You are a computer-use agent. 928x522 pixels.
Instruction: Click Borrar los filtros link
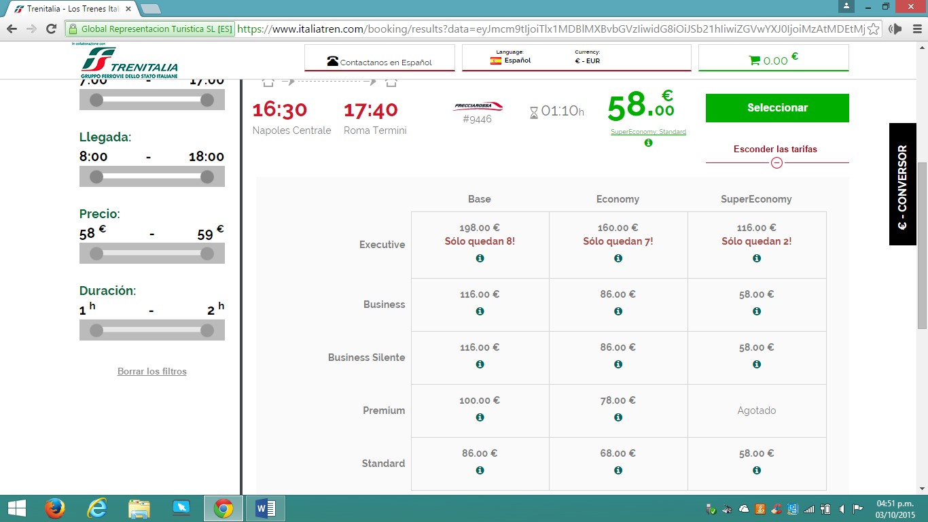pos(151,371)
